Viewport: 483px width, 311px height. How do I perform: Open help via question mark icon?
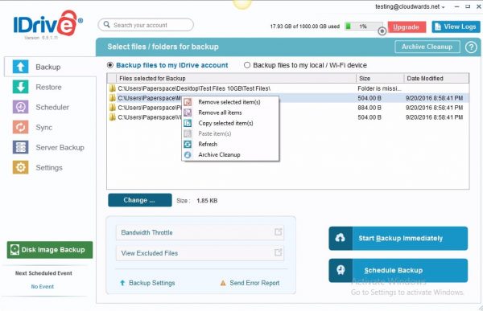[x=471, y=47]
